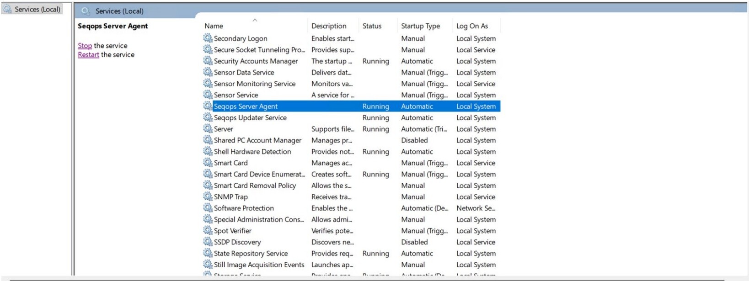Click the 'Supports file...' description of Server

tap(332, 129)
